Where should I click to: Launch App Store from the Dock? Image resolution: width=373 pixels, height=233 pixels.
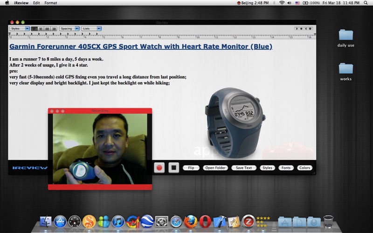click(60, 222)
